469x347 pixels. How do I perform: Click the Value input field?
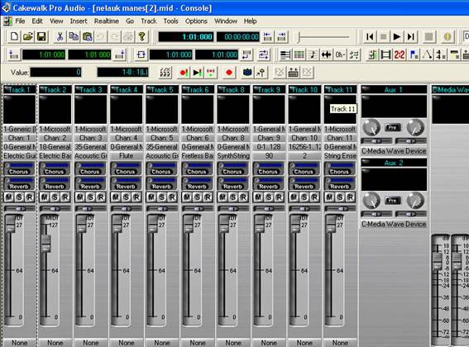[x=55, y=73]
